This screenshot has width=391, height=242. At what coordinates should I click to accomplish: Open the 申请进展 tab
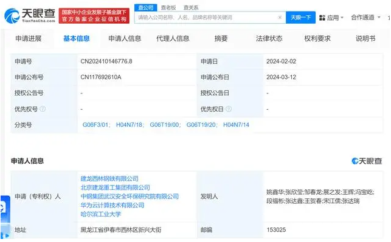click(29, 39)
